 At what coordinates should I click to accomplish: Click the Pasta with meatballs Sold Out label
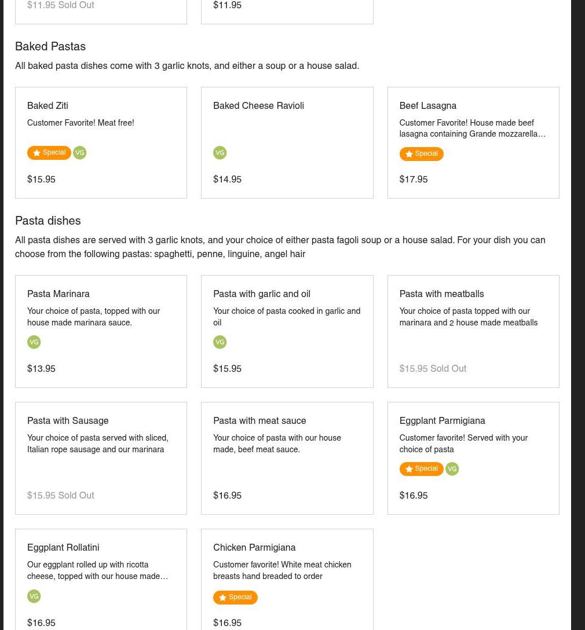tap(448, 368)
